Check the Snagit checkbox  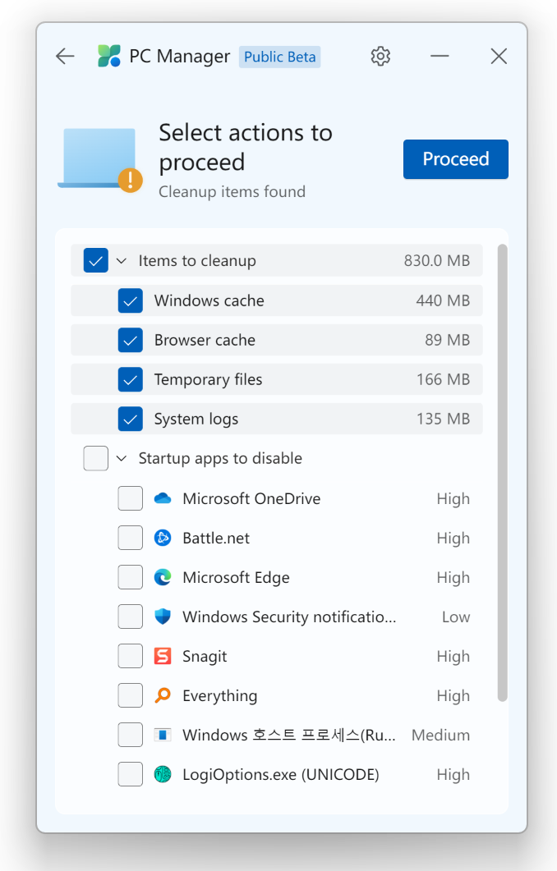point(130,656)
